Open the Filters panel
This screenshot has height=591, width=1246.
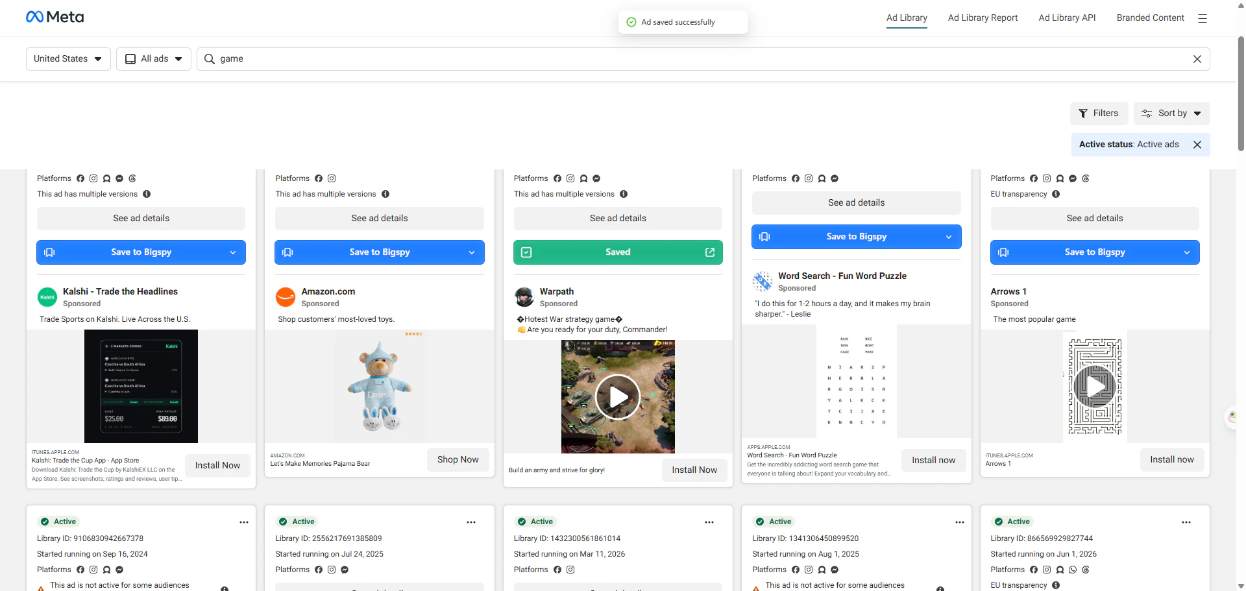[x=1099, y=114]
